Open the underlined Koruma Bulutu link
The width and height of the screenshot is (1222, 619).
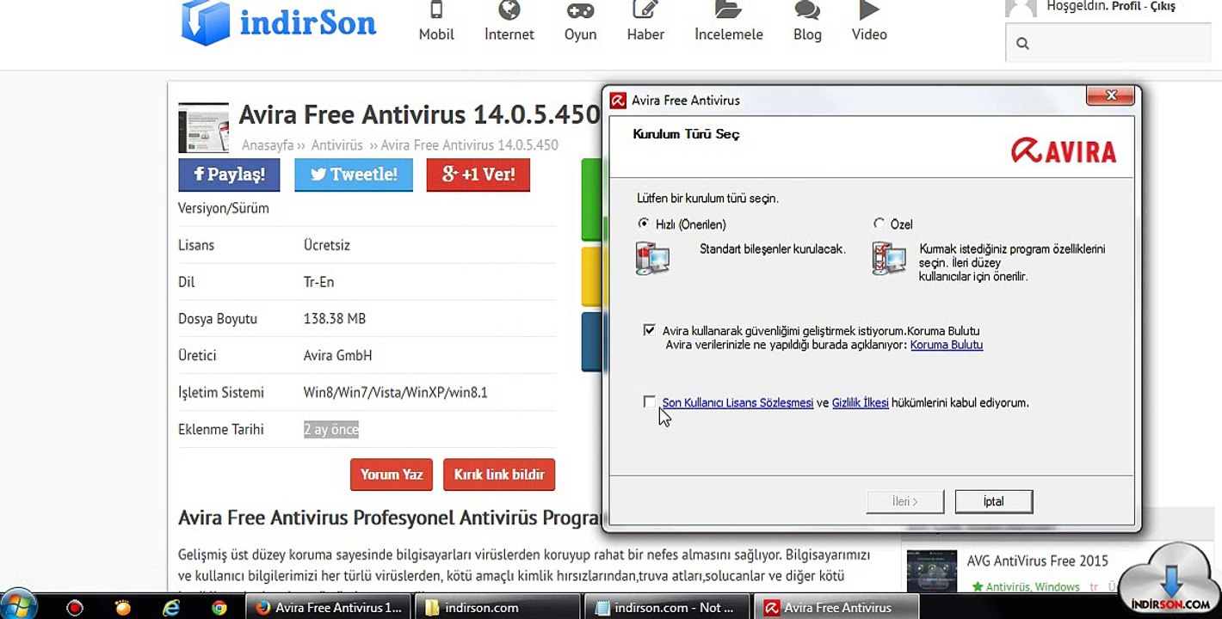coord(947,345)
